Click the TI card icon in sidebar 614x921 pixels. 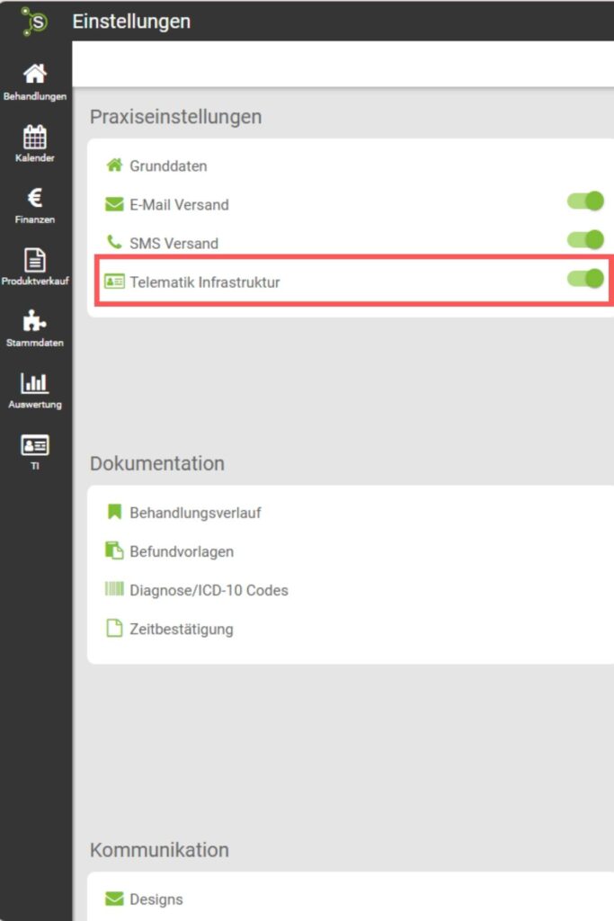(x=35, y=451)
